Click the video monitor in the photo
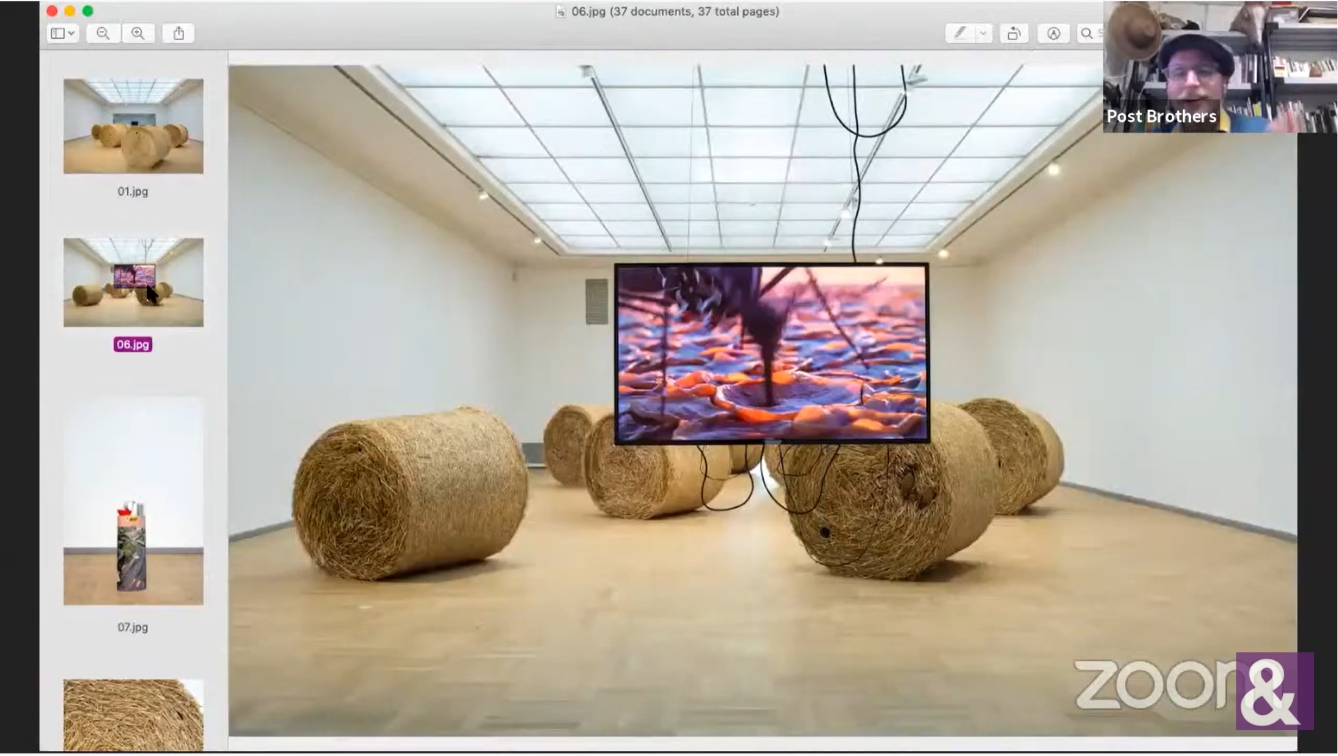Screen dimensions: 1338x756 click(x=771, y=353)
